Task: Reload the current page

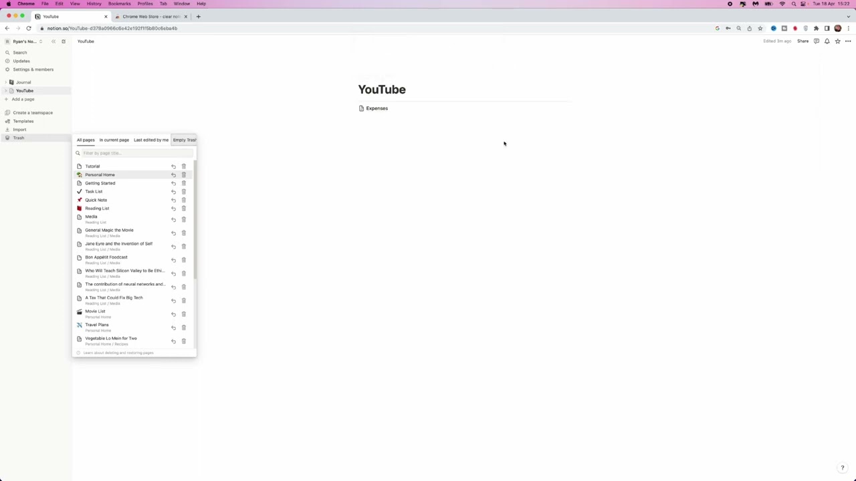Action: pos(28,28)
